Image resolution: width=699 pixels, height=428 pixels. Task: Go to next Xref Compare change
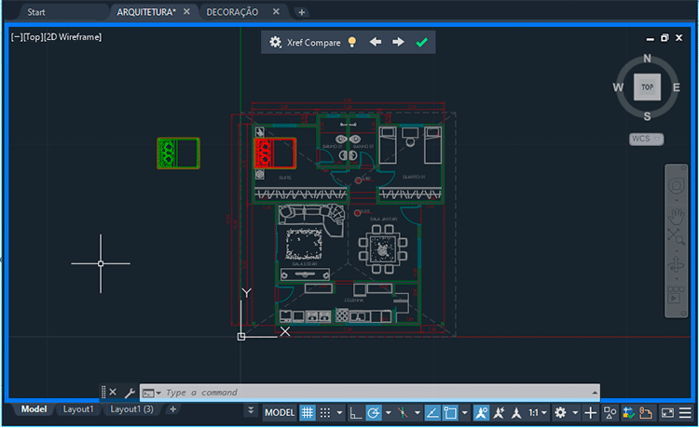pos(398,42)
